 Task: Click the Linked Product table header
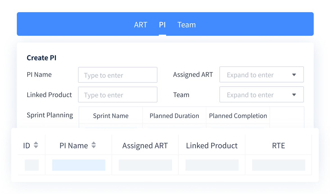coord(212,146)
